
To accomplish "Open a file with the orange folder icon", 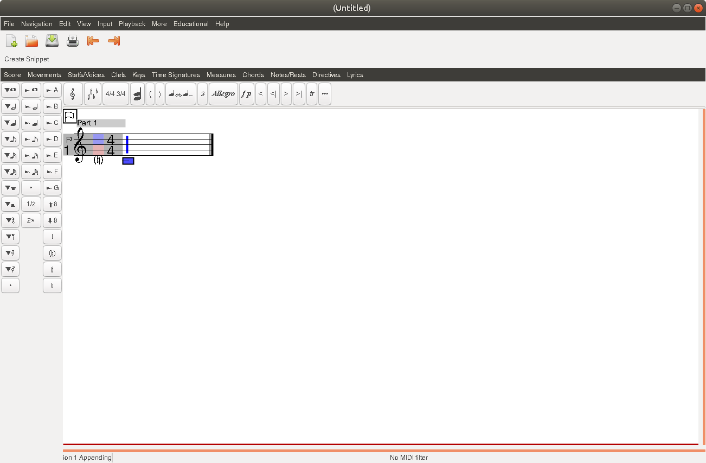I will [x=31, y=41].
